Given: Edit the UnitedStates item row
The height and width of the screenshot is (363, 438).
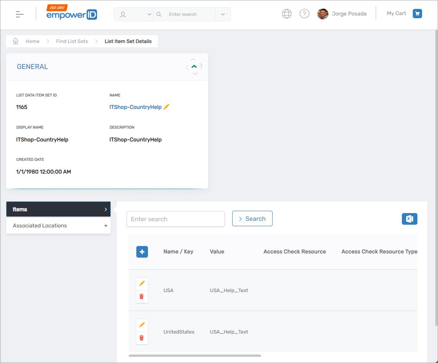Looking at the screenshot, I should [142, 325].
